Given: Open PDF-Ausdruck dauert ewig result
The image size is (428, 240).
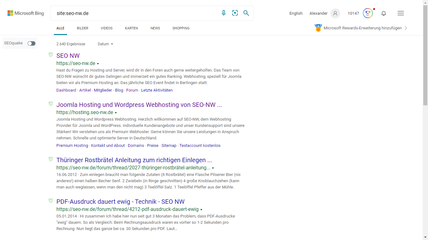Looking at the screenshot, I should point(120,202).
